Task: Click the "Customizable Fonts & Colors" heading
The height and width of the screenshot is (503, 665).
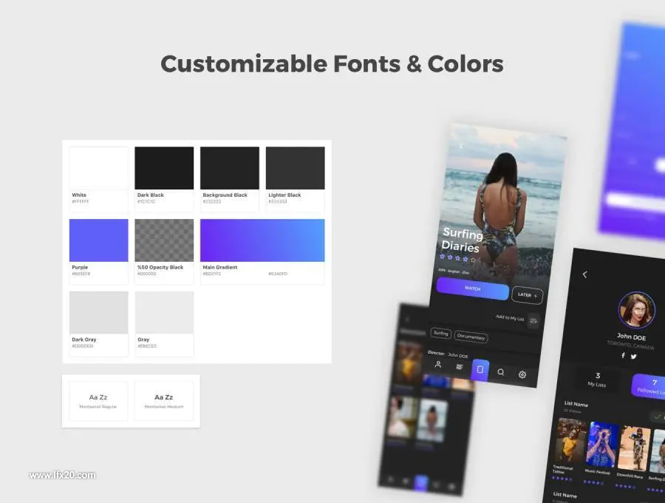Action: point(332,64)
